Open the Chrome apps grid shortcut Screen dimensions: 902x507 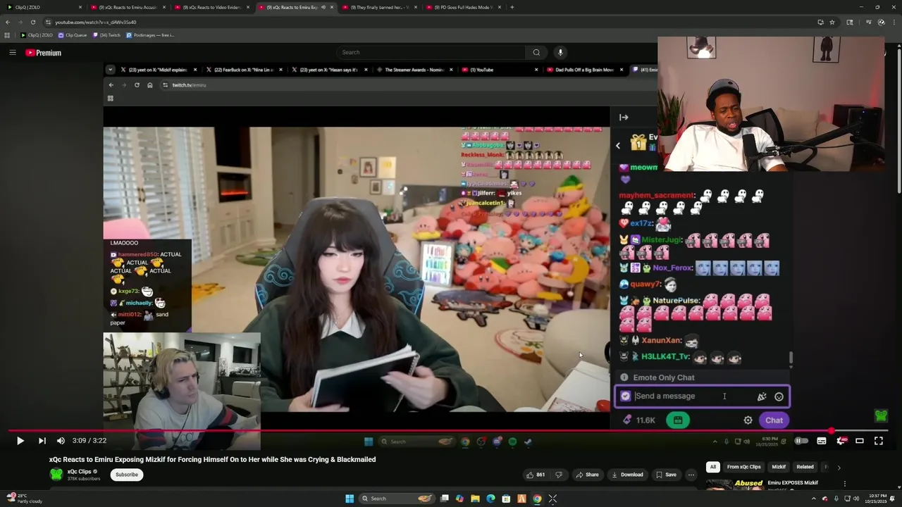click(x=7, y=35)
